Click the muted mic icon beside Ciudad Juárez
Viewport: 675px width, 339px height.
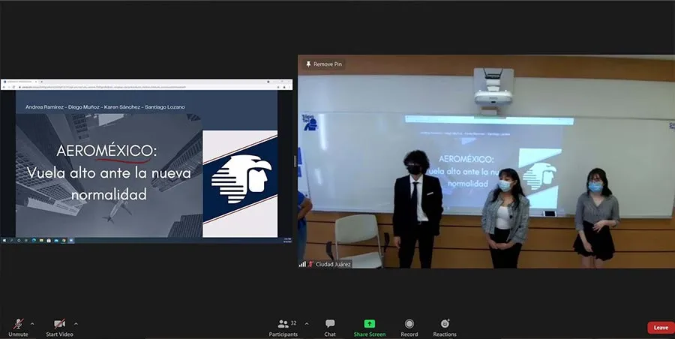pyautogui.click(x=310, y=264)
